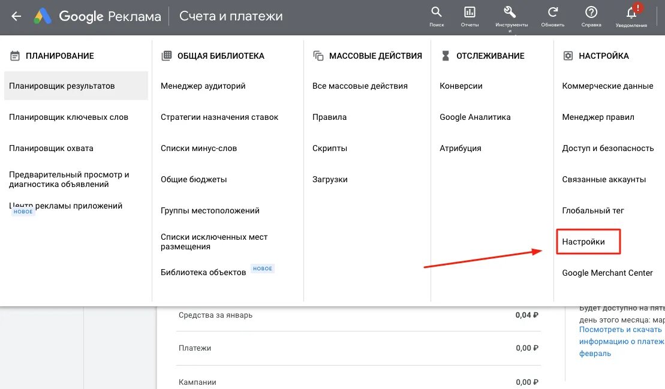Viewport: 665px width, 389px height.
Task: Open Библиотека объектов
Action: (x=203, y=273)
